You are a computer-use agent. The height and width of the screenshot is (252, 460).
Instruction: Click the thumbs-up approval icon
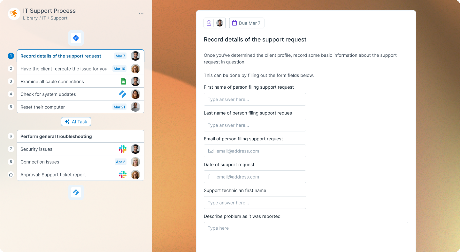tap(11, 174)
